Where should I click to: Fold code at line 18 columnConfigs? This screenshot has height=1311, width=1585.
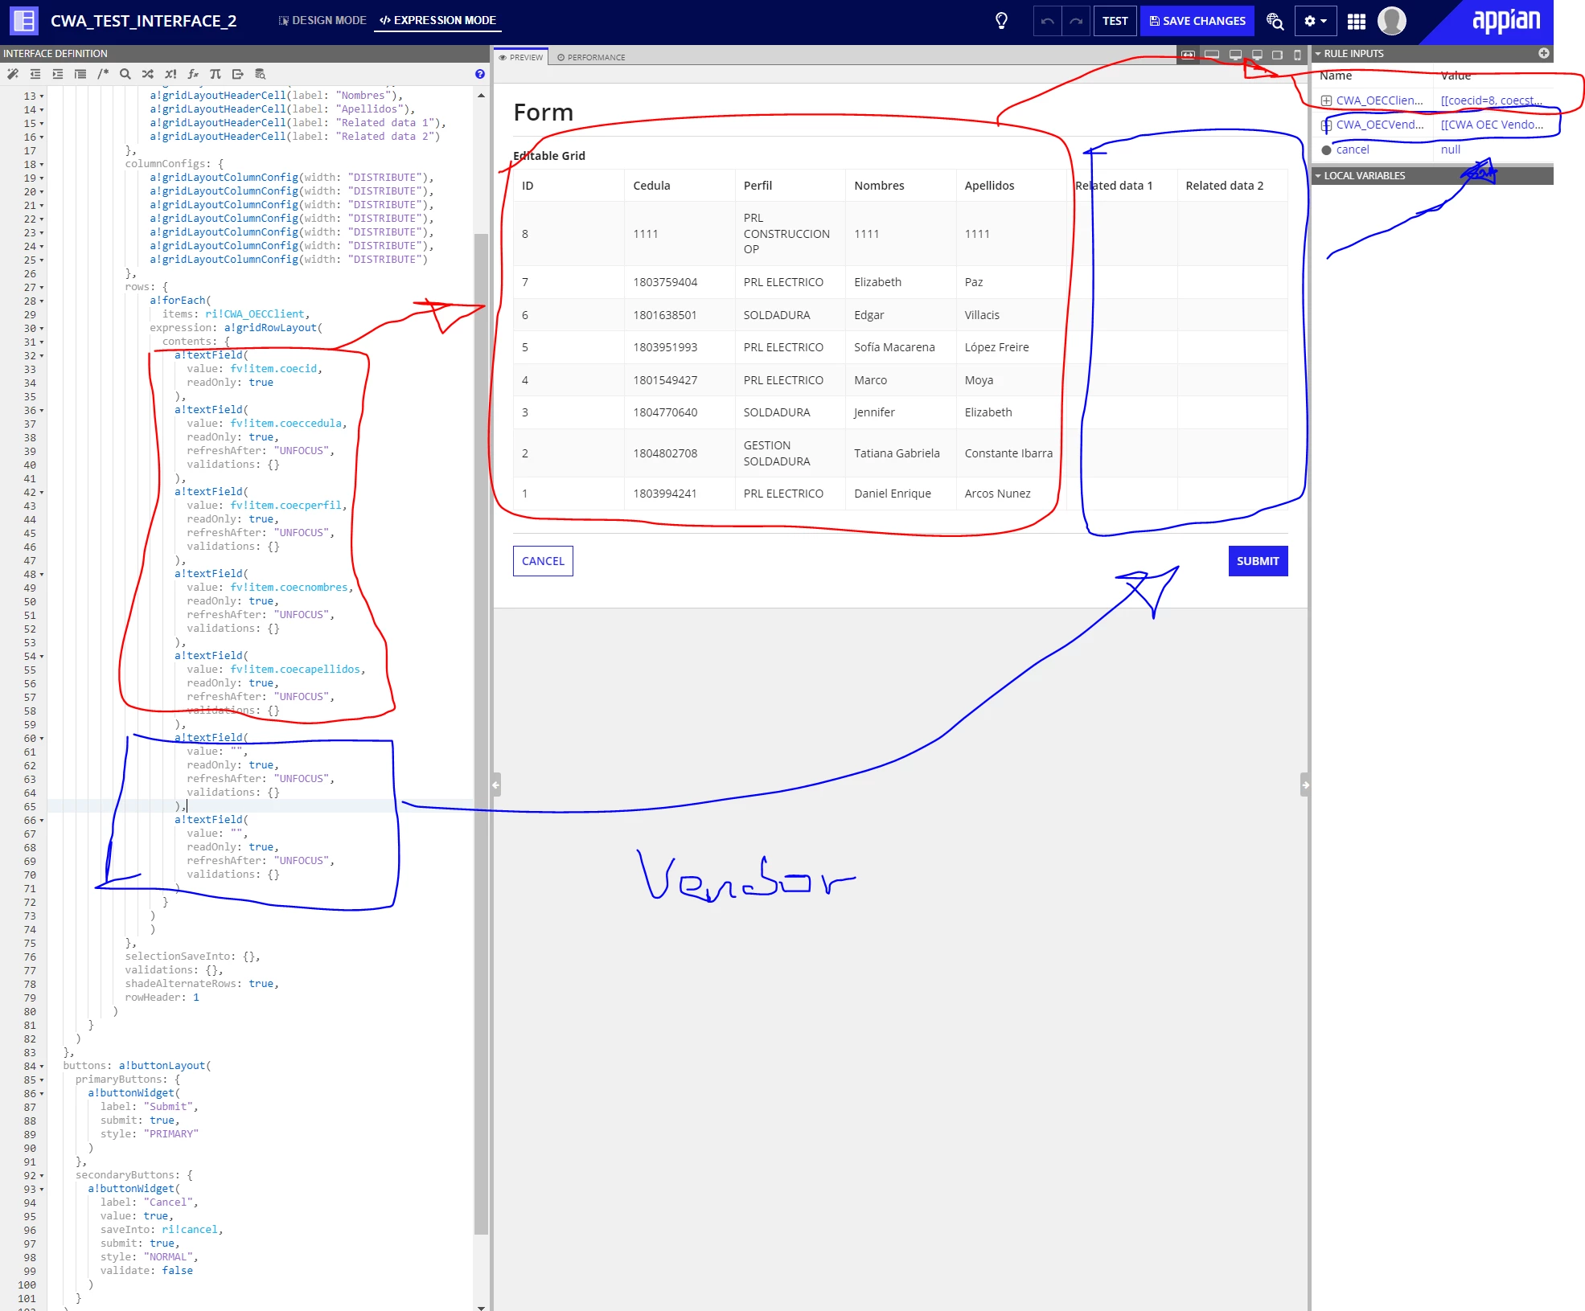click(x=42, y=165)
